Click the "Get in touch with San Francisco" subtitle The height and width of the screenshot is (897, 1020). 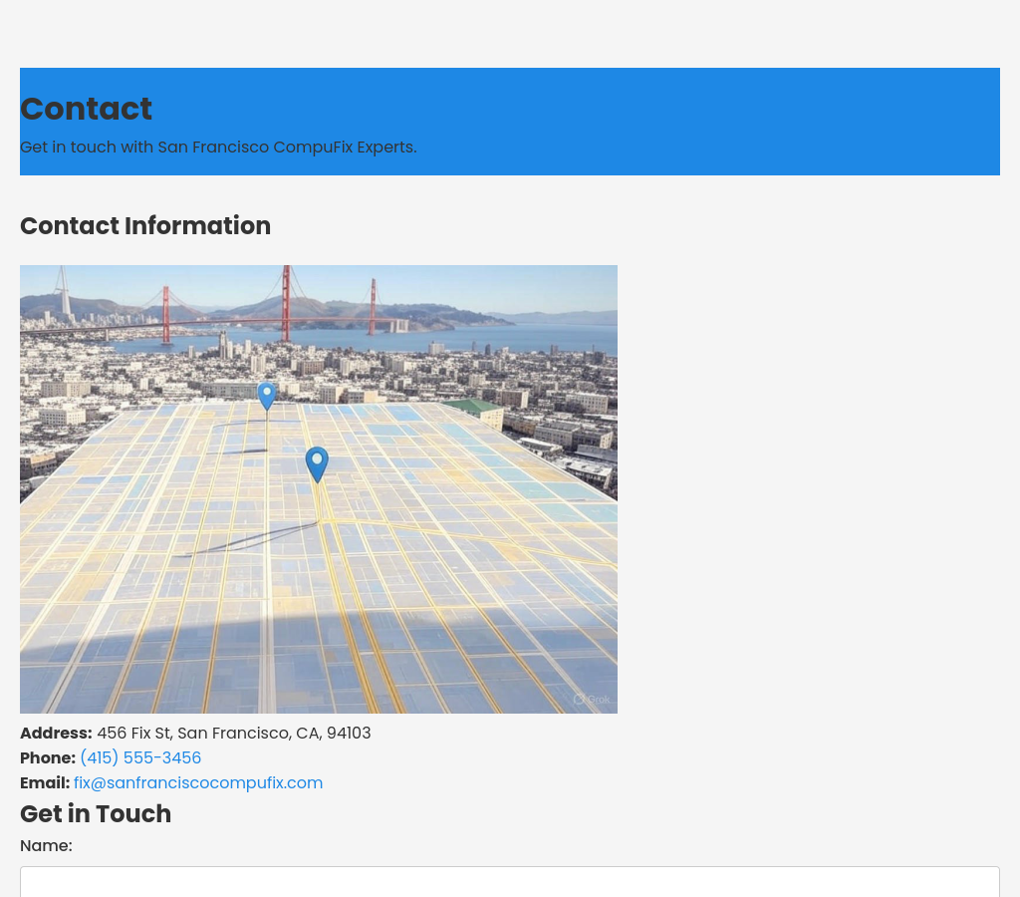(x=218, y=148)
